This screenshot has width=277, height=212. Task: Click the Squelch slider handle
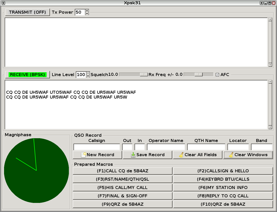click(144, 75)
